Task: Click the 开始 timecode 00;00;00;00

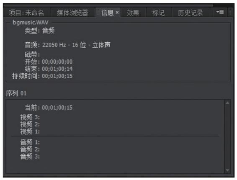Action: (57, 62)
